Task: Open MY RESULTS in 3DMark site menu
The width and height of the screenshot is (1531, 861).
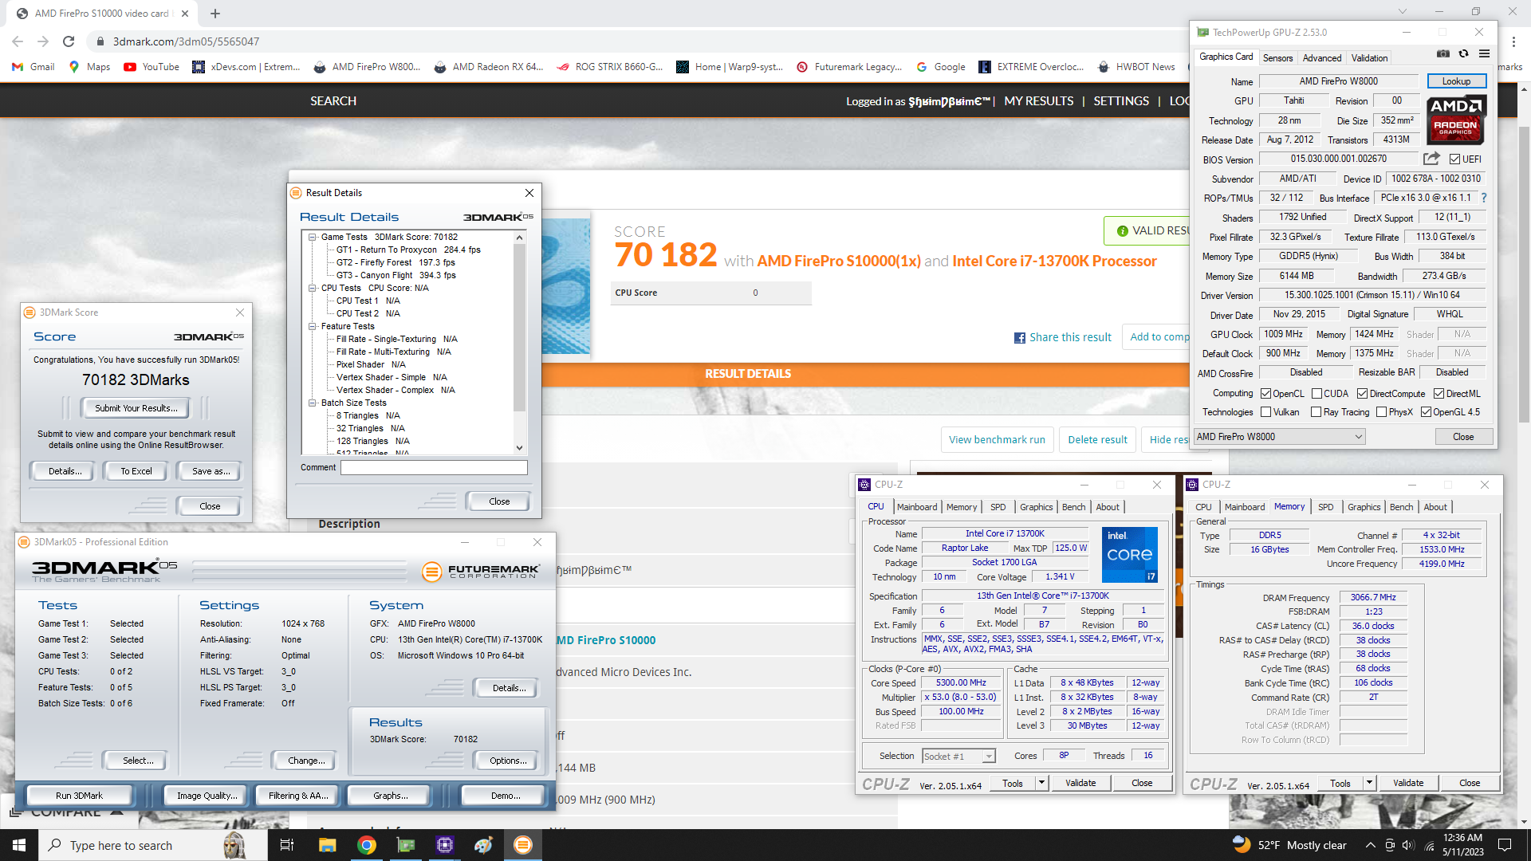Action: 1039,101
